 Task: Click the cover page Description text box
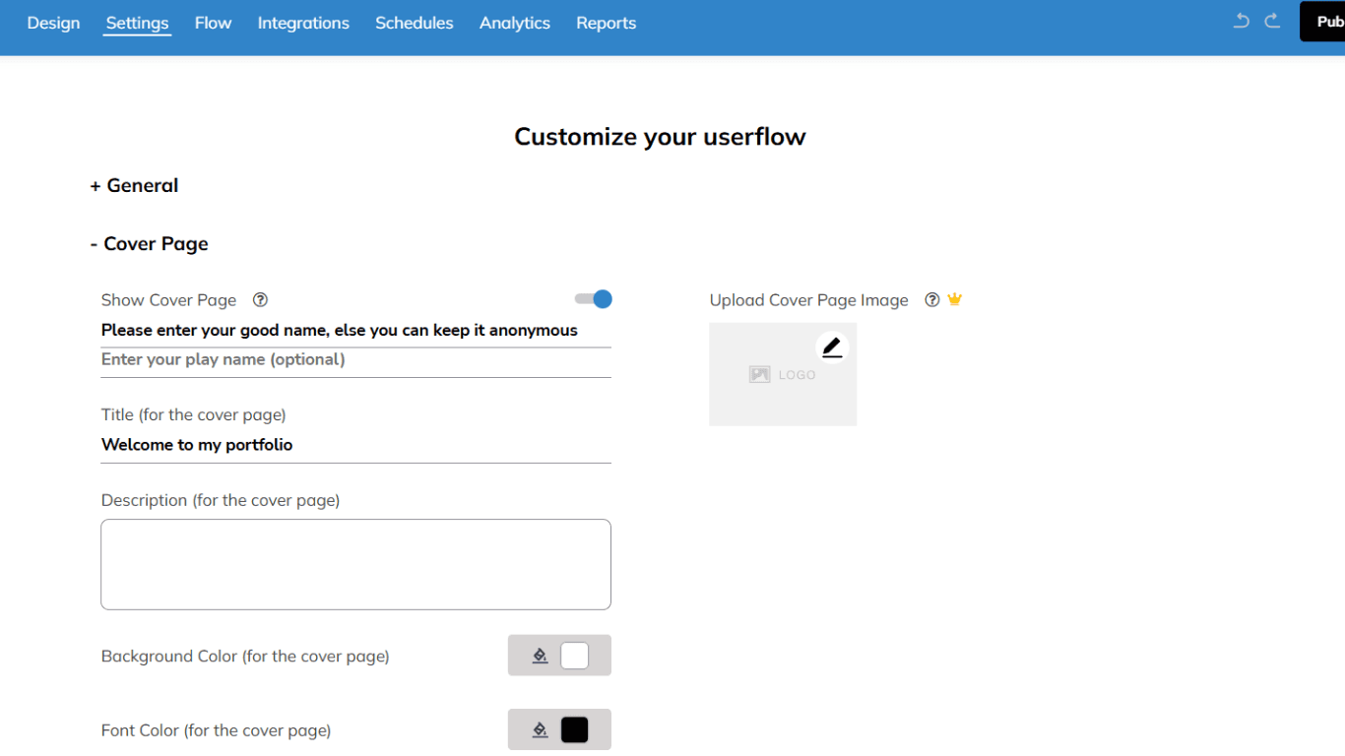click(x=355, y=564)
